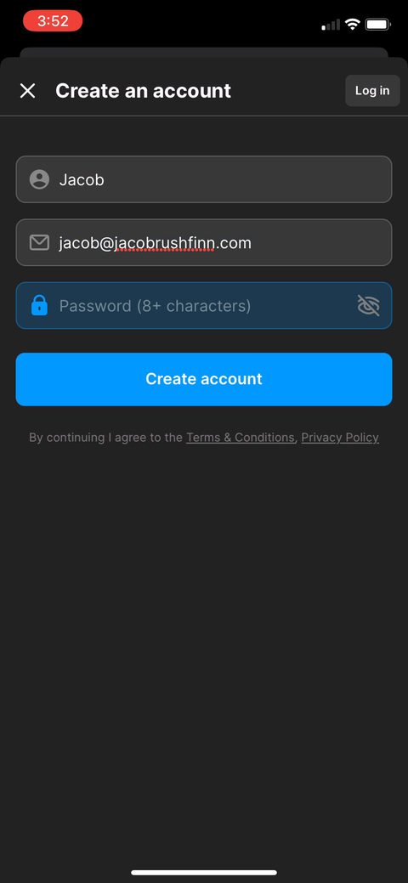Tap the sheet behind the account card
Screen dimensions: 408x883
point(204,52)
